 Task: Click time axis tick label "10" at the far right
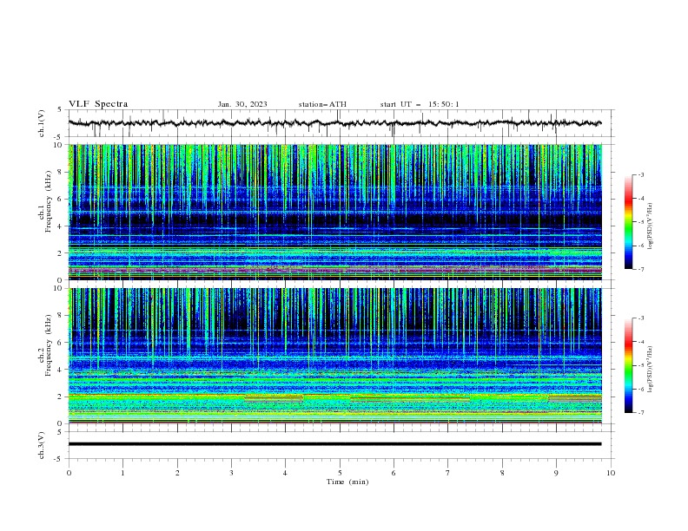611,473
